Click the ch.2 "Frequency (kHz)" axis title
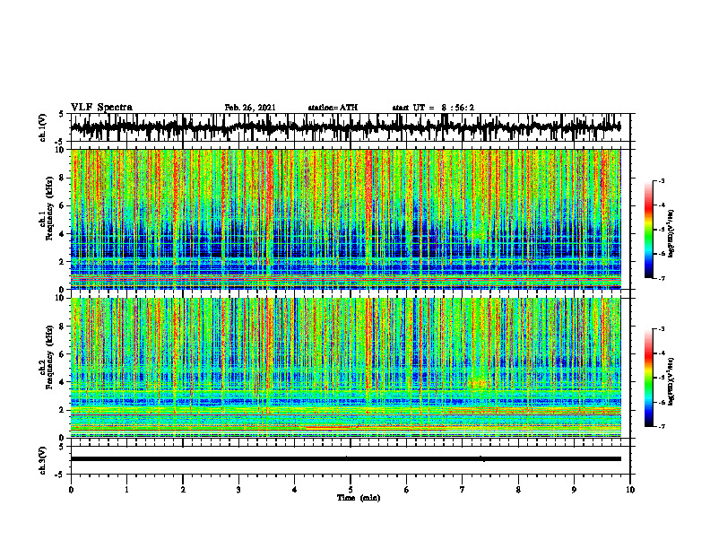 [x=49, y=357]
